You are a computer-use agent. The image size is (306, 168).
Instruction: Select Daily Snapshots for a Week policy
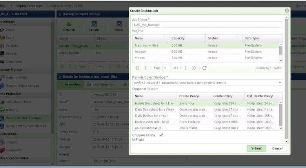pos(206,109)
